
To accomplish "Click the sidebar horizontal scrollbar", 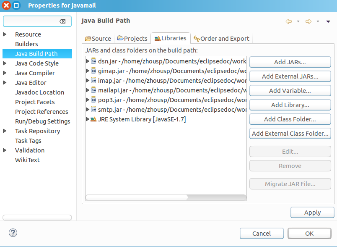I will click(x=37, y=218).
